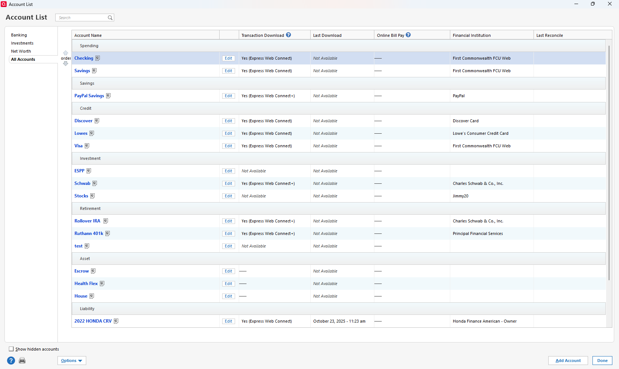Open the register icon beside Lowes
The width and height of the screenshot is (619, 369).
click(x=92, y=133)
